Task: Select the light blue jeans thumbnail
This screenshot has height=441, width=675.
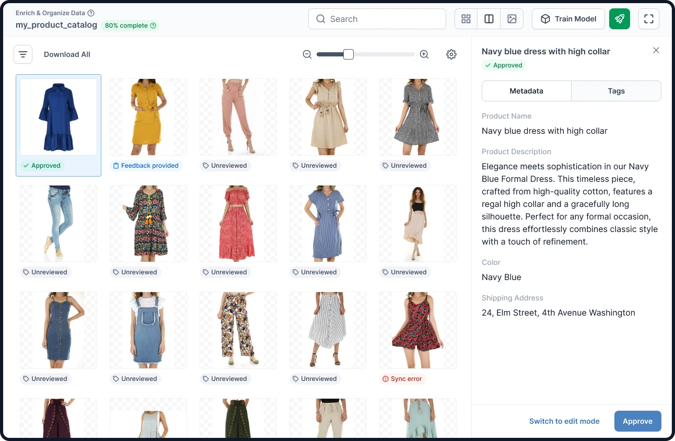Action: point(59,224)
